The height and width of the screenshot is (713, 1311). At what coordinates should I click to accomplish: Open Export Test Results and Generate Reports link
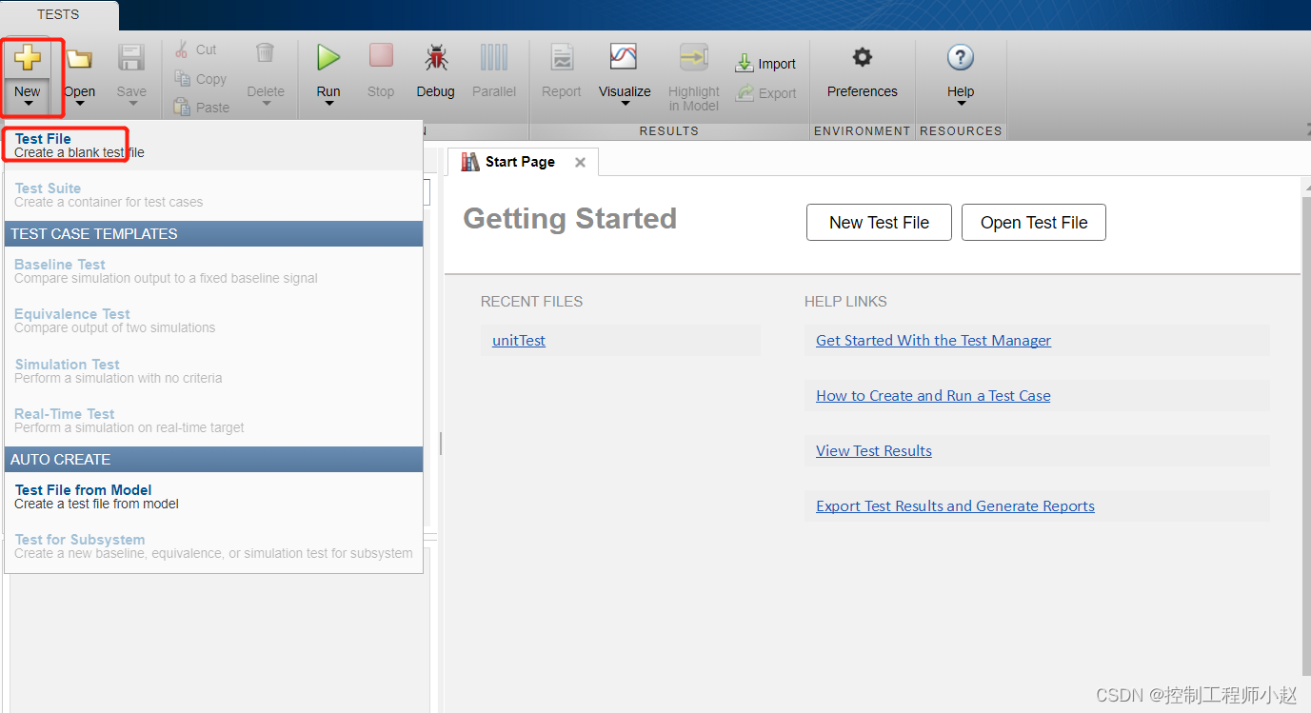[x=955, y=506]
